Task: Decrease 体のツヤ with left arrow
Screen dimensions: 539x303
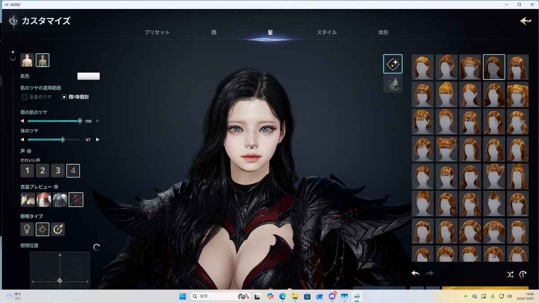Action: (x=22, y=140)
